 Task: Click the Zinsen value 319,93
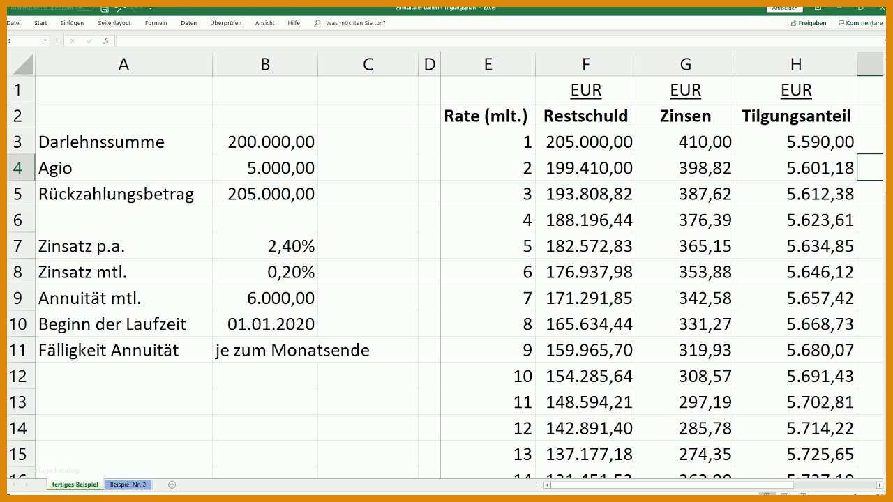click(685, 350)
